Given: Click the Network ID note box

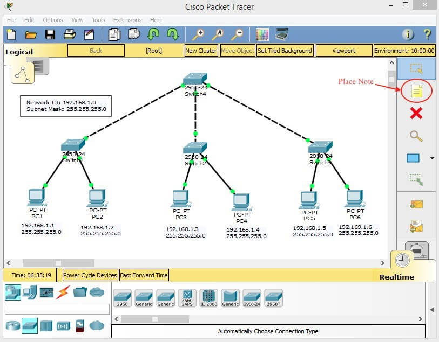Looking at the screenshot, I should 66,106.
